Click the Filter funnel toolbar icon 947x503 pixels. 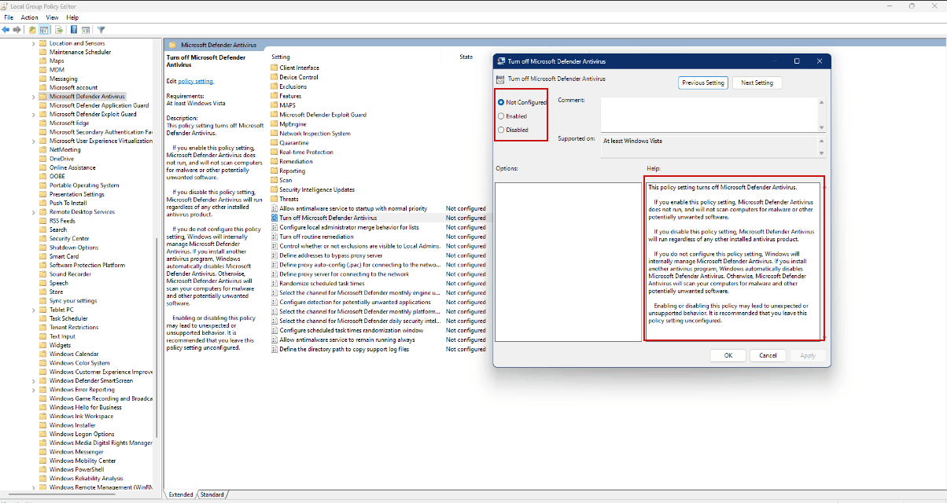(x=101, y=30)
